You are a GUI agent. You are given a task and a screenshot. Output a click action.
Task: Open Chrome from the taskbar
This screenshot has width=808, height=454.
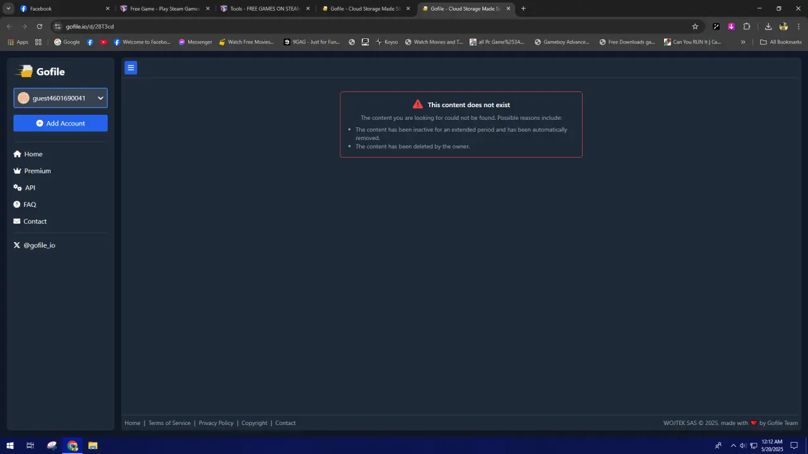click(x=73, y=445)
